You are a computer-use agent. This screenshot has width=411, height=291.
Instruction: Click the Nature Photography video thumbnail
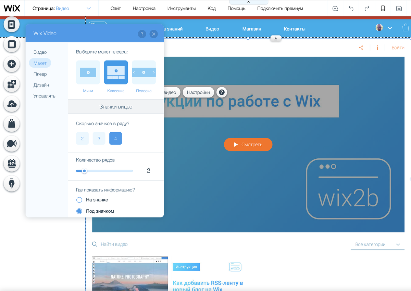pos(130,273)
